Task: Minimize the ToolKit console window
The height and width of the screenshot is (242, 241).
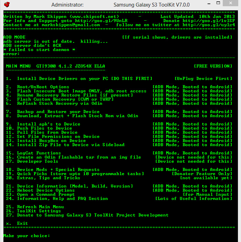Action: 209,4
